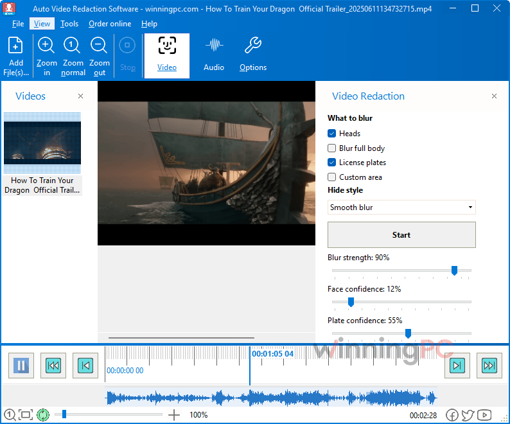
Task: Enable the Custom area checkbox
Action: tap(332, 177)
